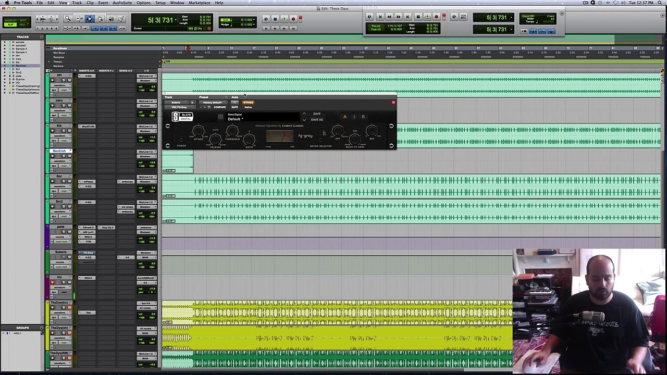This screenshot has width=667, height=375.
Task: Select the Scrubber speaker tool
Action: [111, 19]
